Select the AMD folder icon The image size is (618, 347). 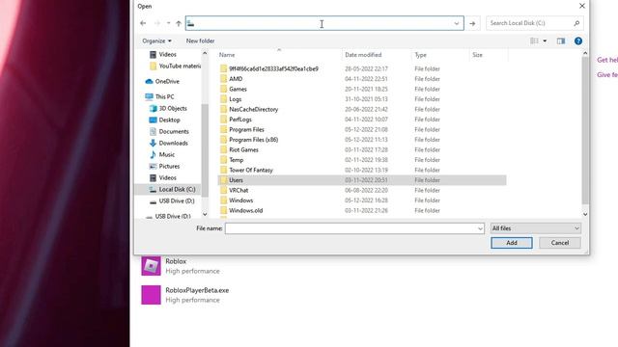[223, 79]
